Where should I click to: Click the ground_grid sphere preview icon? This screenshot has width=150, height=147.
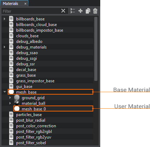(17, 97)
